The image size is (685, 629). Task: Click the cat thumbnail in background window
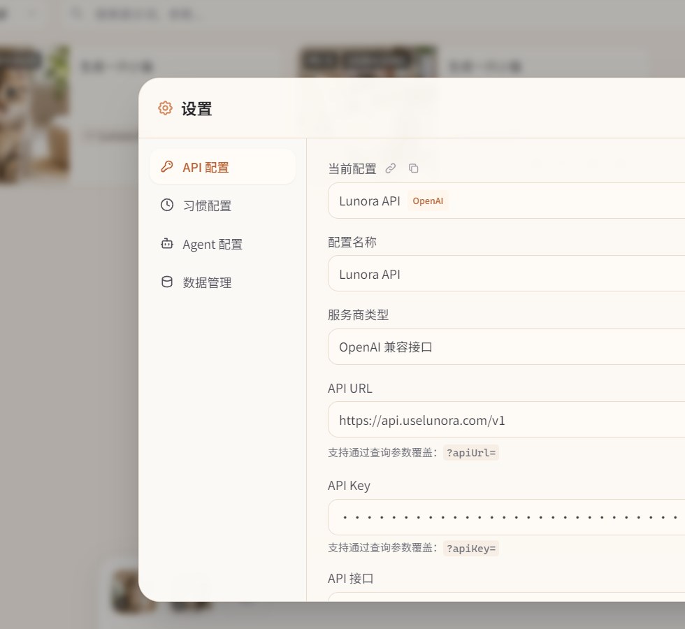[x=34, y=113]
